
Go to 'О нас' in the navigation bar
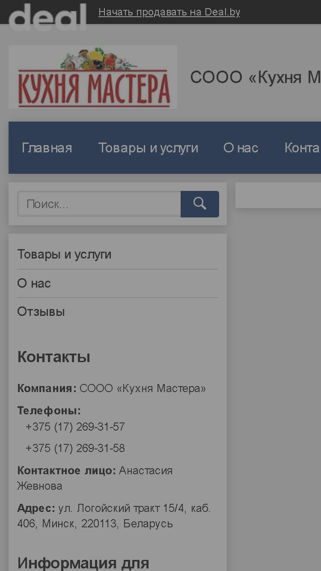pyautogui.click(x=241, y=148)
